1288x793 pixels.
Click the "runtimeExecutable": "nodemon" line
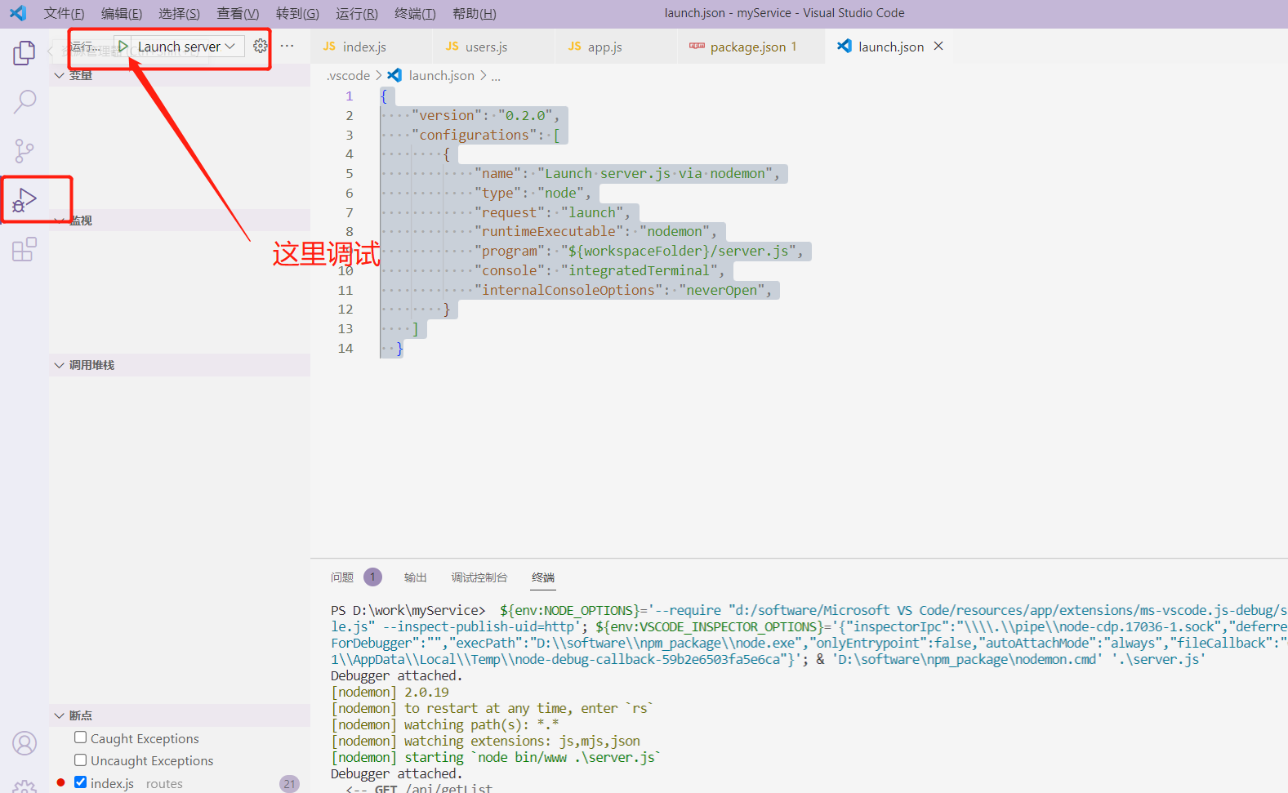tap(595, 231)
